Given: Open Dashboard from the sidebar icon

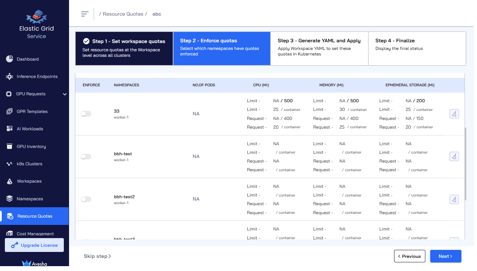Looking at the screenshot, I should [x=10, y=59].
